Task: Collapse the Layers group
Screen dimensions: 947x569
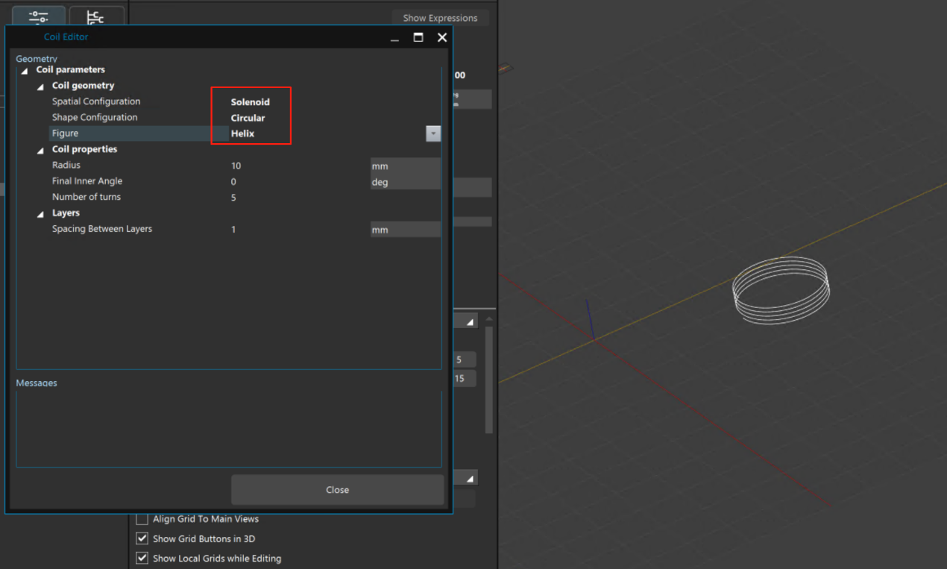Action: 40,214
